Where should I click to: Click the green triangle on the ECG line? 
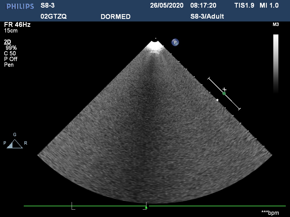click(x=146, y=207)
